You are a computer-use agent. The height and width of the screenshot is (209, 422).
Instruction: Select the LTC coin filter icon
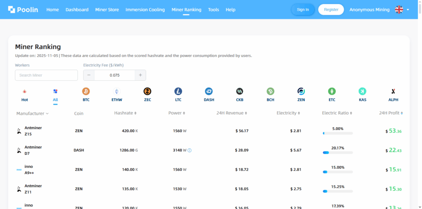point(178,91)
